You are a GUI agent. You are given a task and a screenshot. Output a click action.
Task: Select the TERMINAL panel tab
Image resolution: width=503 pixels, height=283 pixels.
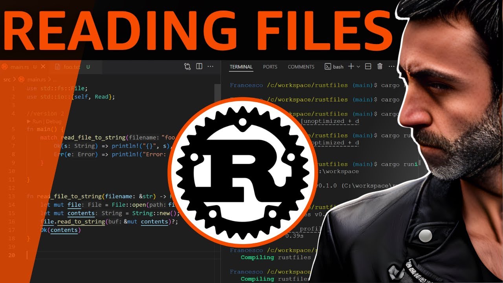[241, 67]
